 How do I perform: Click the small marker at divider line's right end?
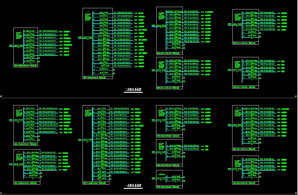click(x=296, y=96)
